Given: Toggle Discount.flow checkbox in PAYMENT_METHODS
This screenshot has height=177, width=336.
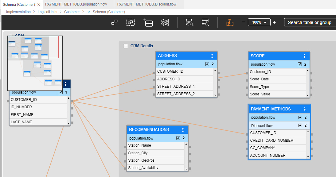Looking at the screenshot, I should (x=300, y=126).
